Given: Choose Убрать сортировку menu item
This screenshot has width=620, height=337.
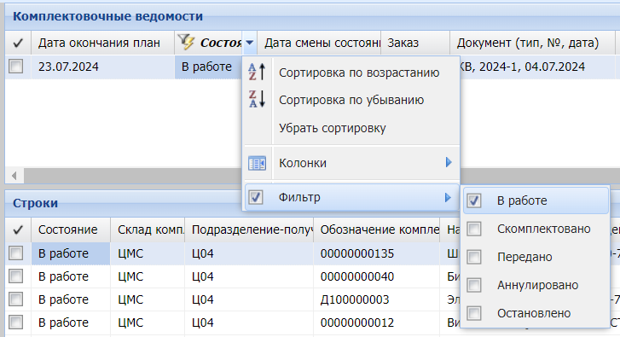Looking at the screenshot, I should point(332,128).
